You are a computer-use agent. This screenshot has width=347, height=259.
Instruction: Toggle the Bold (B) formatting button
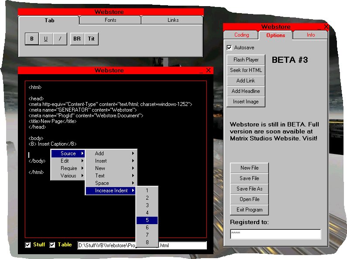tap(31, 39)
